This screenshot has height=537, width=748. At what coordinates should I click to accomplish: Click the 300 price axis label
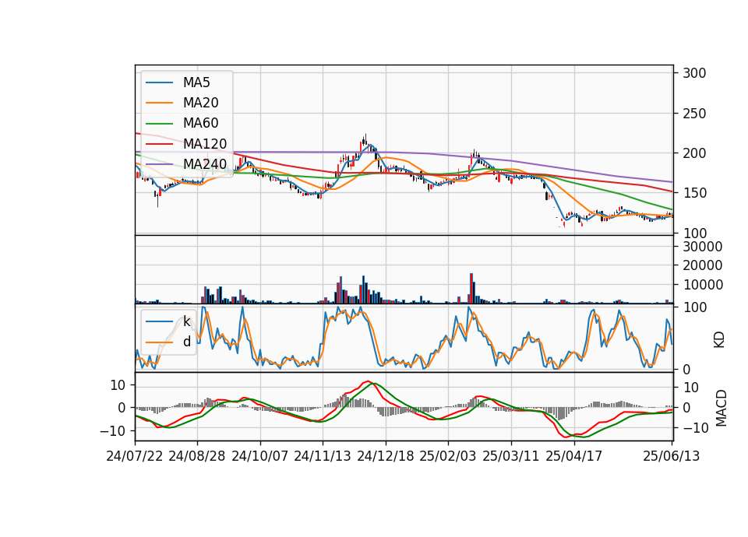(x=694, y=73)
